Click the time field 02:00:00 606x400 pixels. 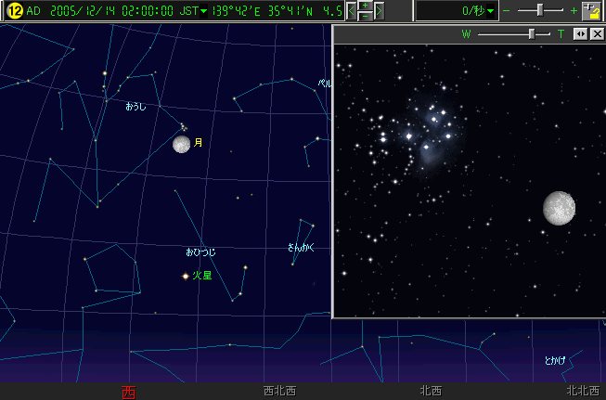(x=147, y=11)
